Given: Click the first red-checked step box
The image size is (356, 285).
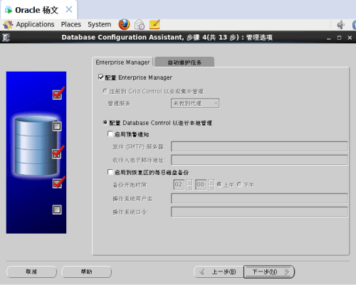Looking at the screenshot, I should coord(57,95).
